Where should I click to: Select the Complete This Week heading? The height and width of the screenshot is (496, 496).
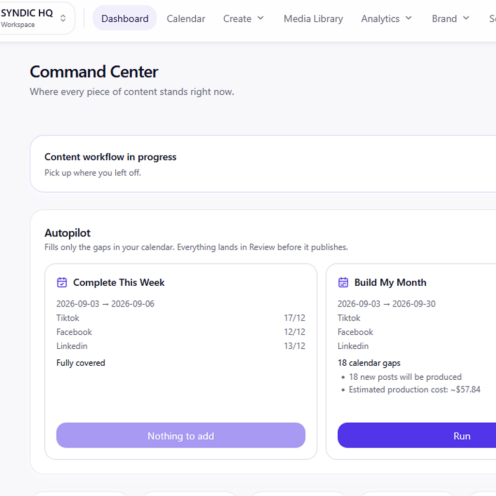coord(119,282)
